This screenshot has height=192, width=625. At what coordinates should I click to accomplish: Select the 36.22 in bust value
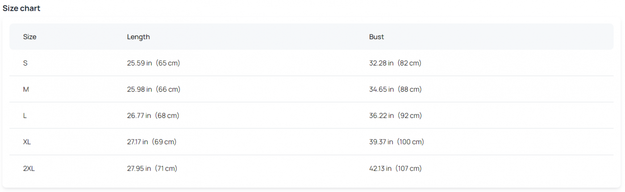[381, 116]
